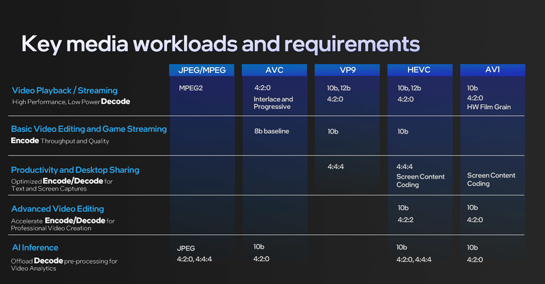
Task: Click "Screen Content Coding" in the AV1 column
Action: (491, 179)
